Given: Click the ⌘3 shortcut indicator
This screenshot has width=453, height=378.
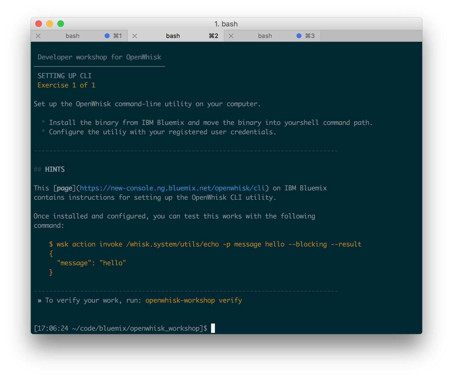Looking at the screenshot, I should coord(310,36).
